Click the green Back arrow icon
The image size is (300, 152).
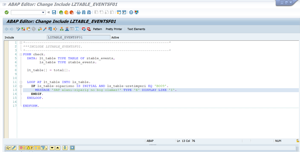[x=61, y=13]
